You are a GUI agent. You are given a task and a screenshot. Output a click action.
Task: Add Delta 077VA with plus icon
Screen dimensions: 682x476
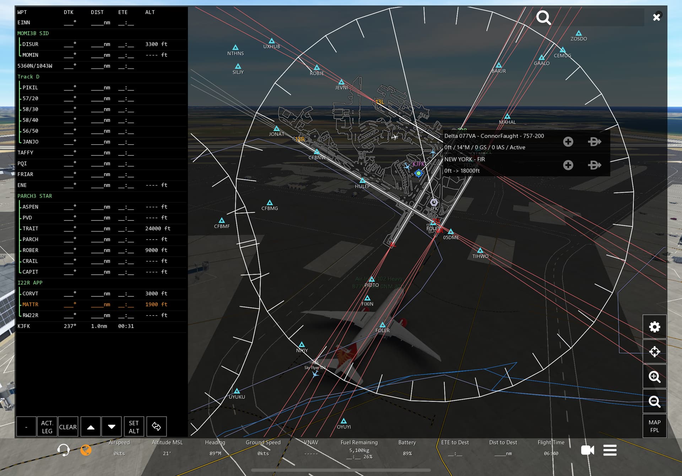pyautogui.click(x=568, y=142)
